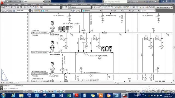This screenshot has width=175, height=98.
Task: Open the Dimension menu
Action: tap(56, 5)
